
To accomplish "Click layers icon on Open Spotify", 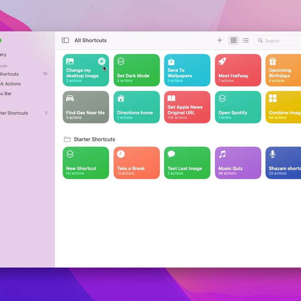I will (222, 98).
